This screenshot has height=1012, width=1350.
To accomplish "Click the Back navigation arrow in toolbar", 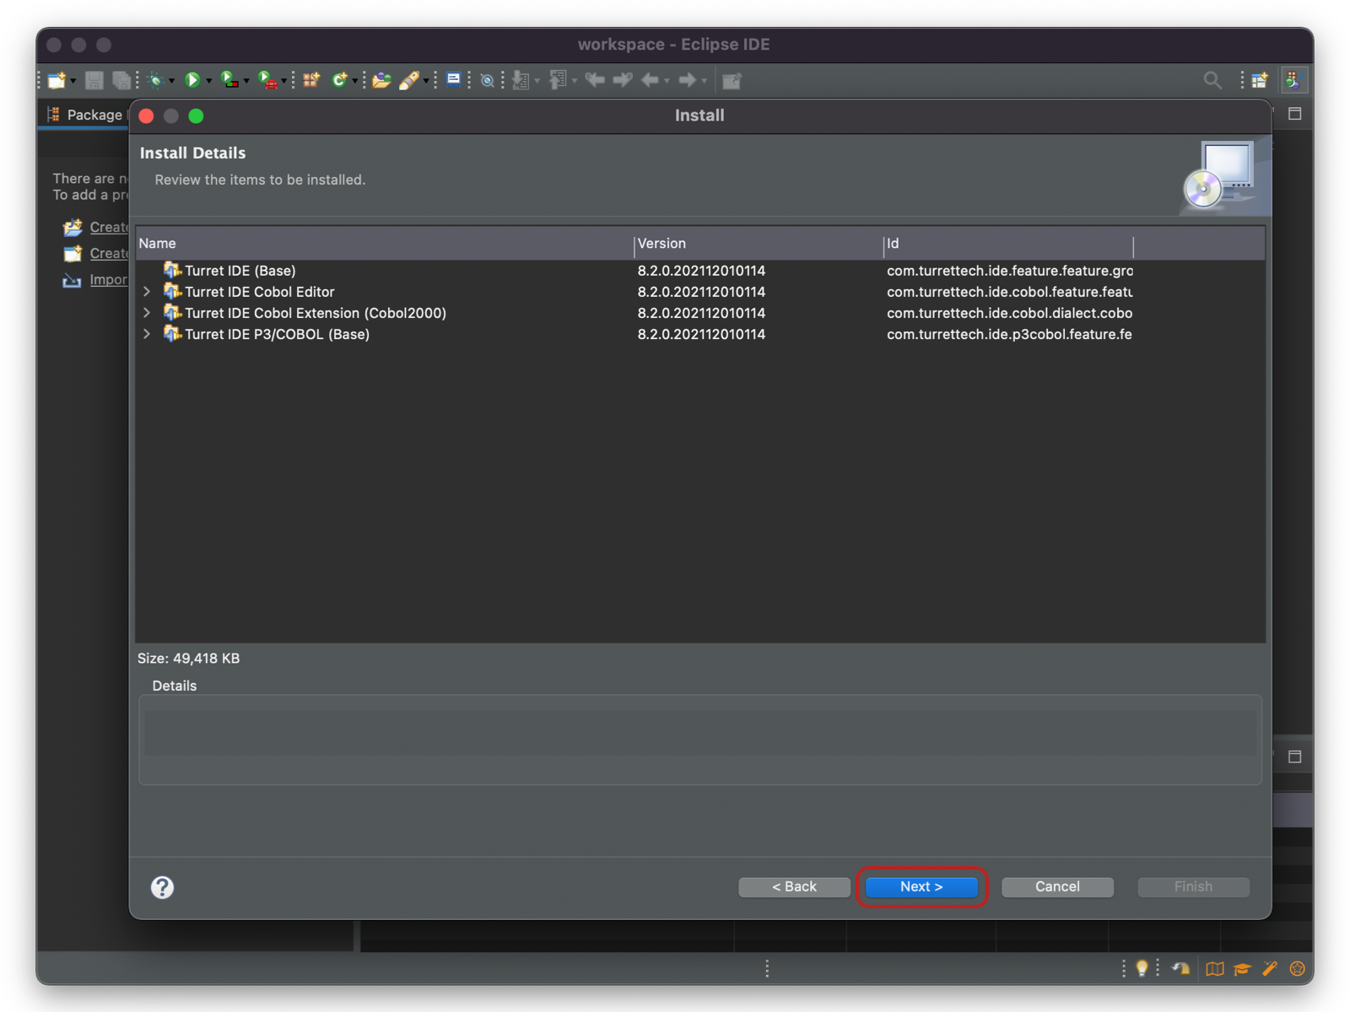I will click(x=650, y=80).
